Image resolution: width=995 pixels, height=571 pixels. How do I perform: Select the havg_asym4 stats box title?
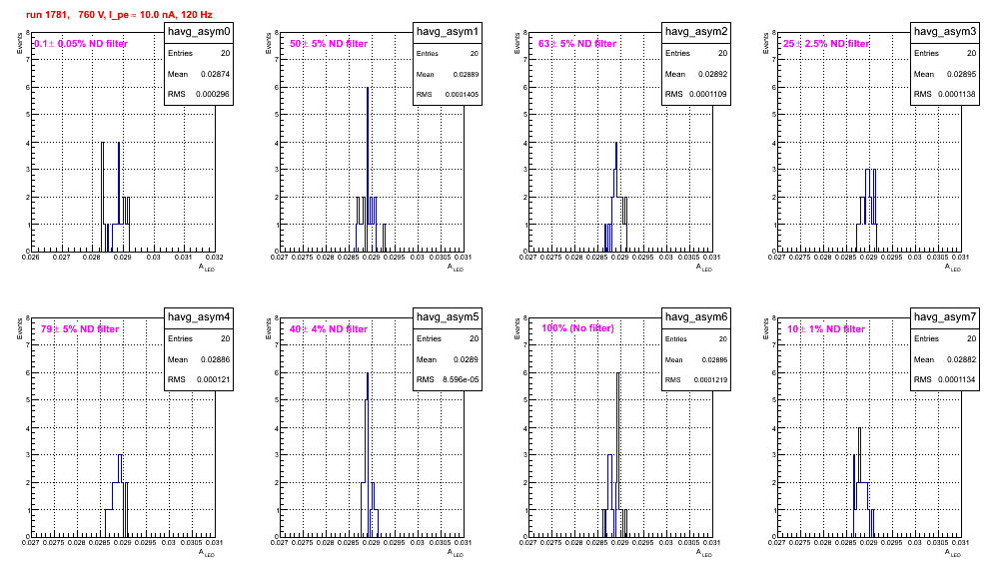click(199, 317)
